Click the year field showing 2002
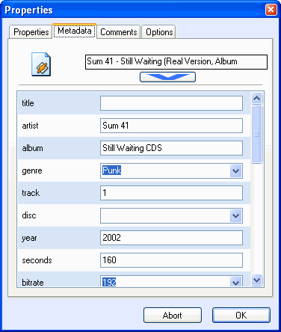The width and height of the screenshot is (281, 332). pos(171,238)
